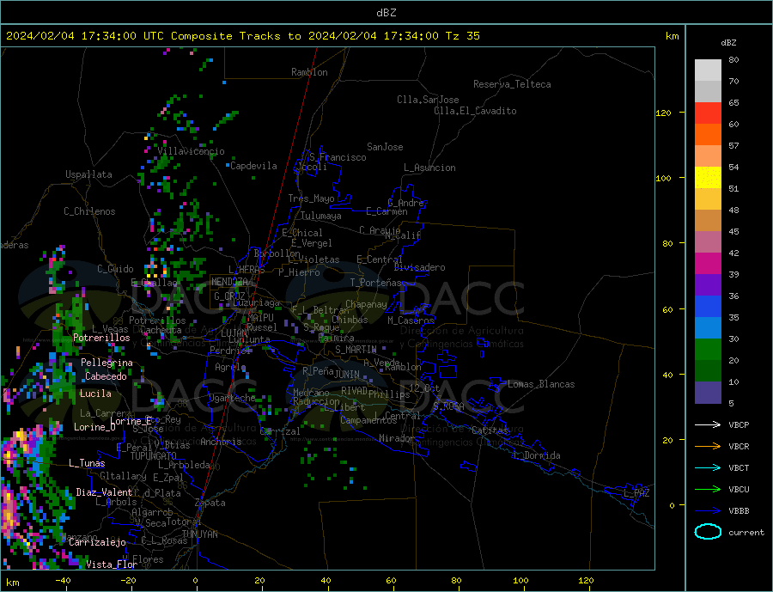Click the mauve 45 dBZ color swatch
Image resolution: width=773 pixels, height=592 pixels.
point(708,241)
